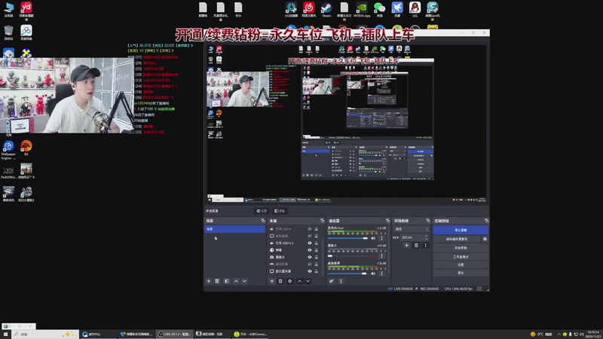Toggle visibility of 文本 (GDI+) source
Image resolution: width=603 pixels, height=339 pixels.
pos(309,229)
